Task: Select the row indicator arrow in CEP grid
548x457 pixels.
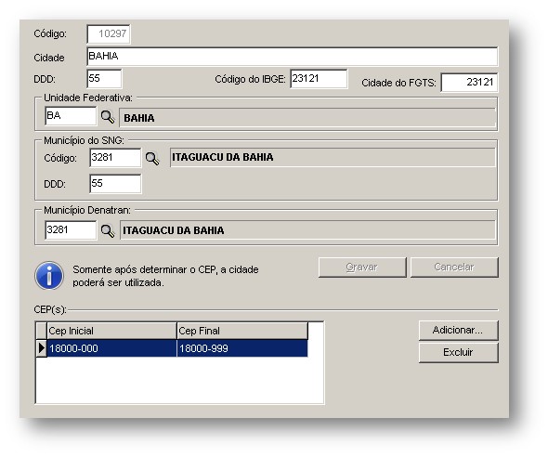Action: 42,348
